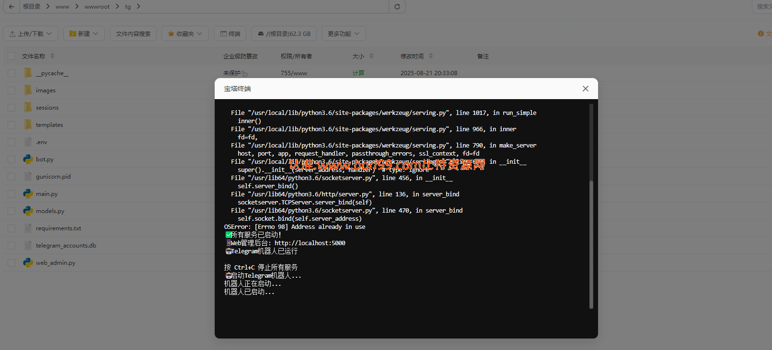Check the main.py row checkbox
The height and width of the screenshot is (350, 772).
tap(12, 194)
